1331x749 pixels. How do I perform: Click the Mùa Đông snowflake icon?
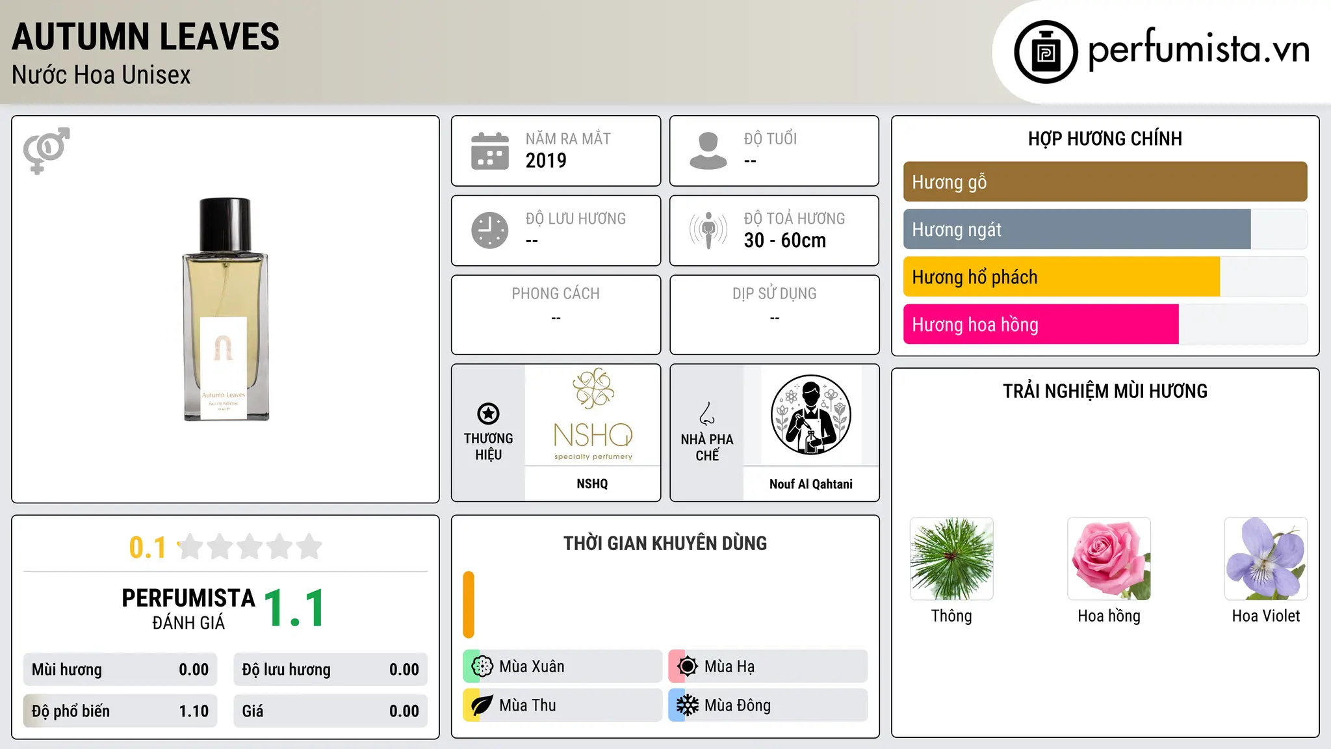687,705
